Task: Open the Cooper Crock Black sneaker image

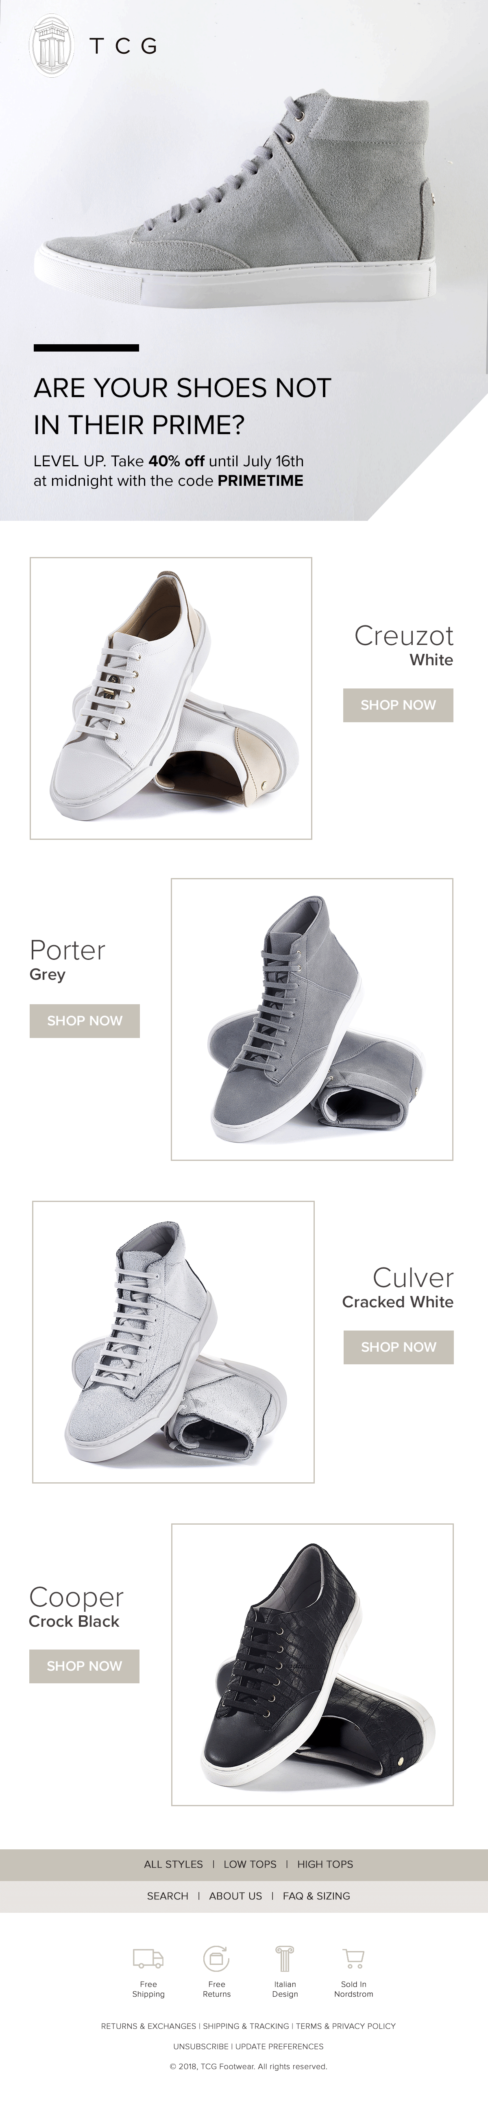Action: coord(312,1664)
